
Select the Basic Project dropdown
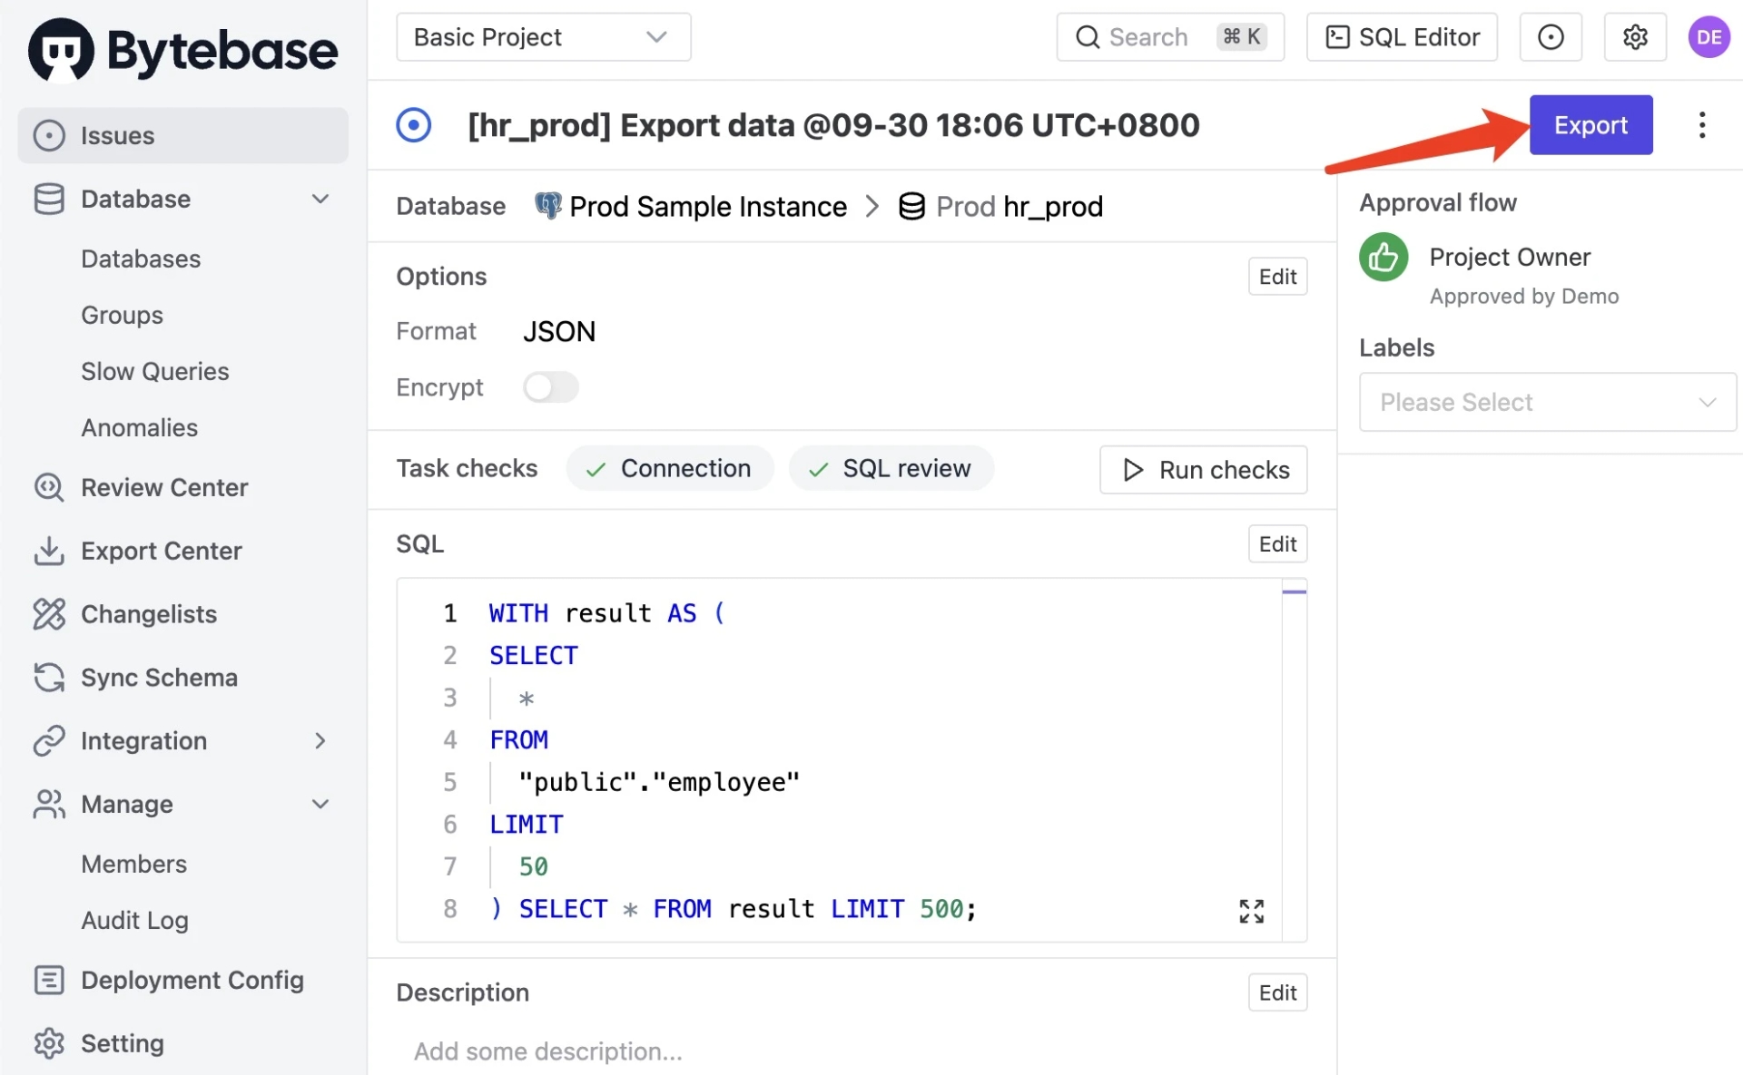click(543, 36)
